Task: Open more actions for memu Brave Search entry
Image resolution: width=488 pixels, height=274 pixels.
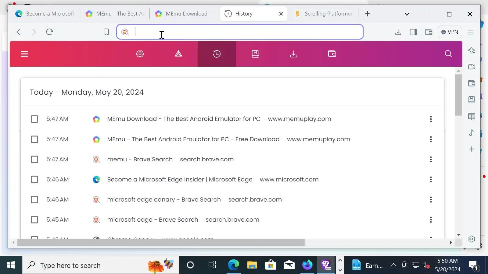Action: click(431, 159)
